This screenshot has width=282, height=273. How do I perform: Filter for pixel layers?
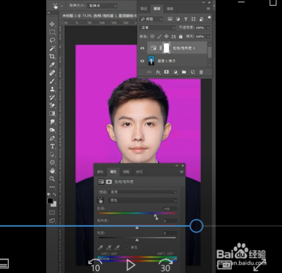tap(170, 19)
